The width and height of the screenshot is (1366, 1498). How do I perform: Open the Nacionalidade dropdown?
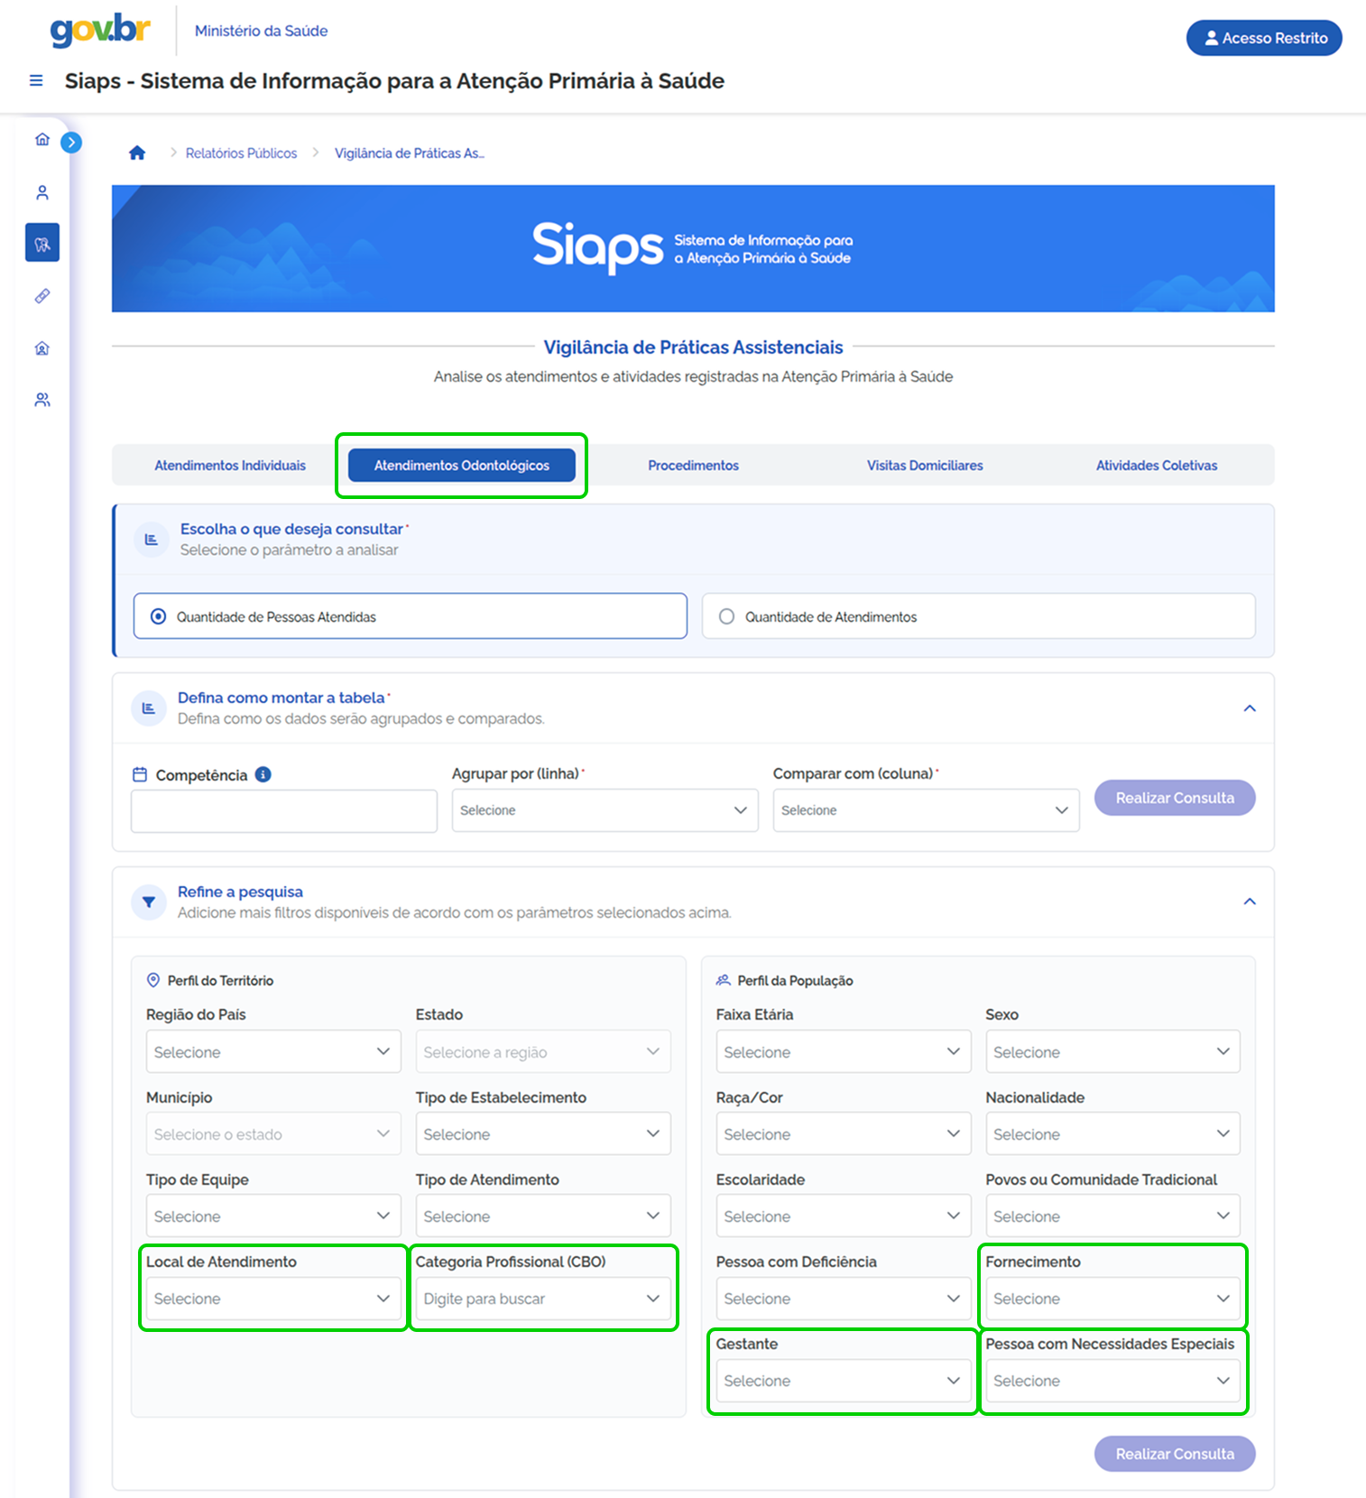1113,1133
